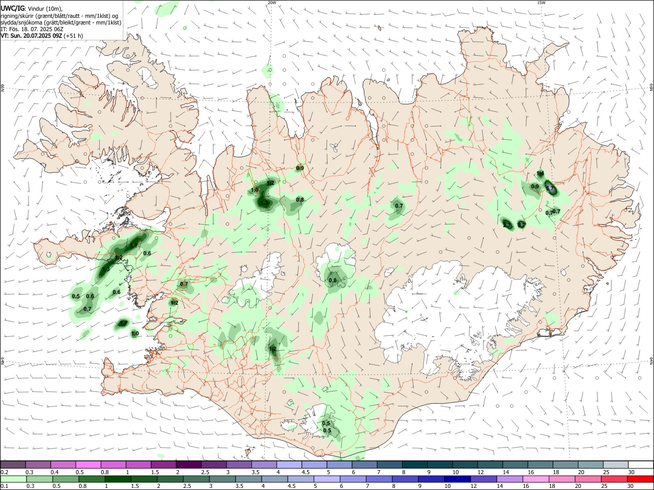
Task: Click the 20W longitude label at top
Action: point(272,3)
